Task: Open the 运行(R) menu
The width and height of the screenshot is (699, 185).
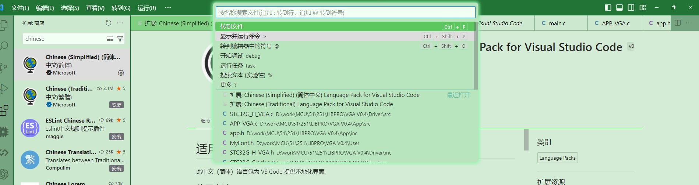Action: 146,8
